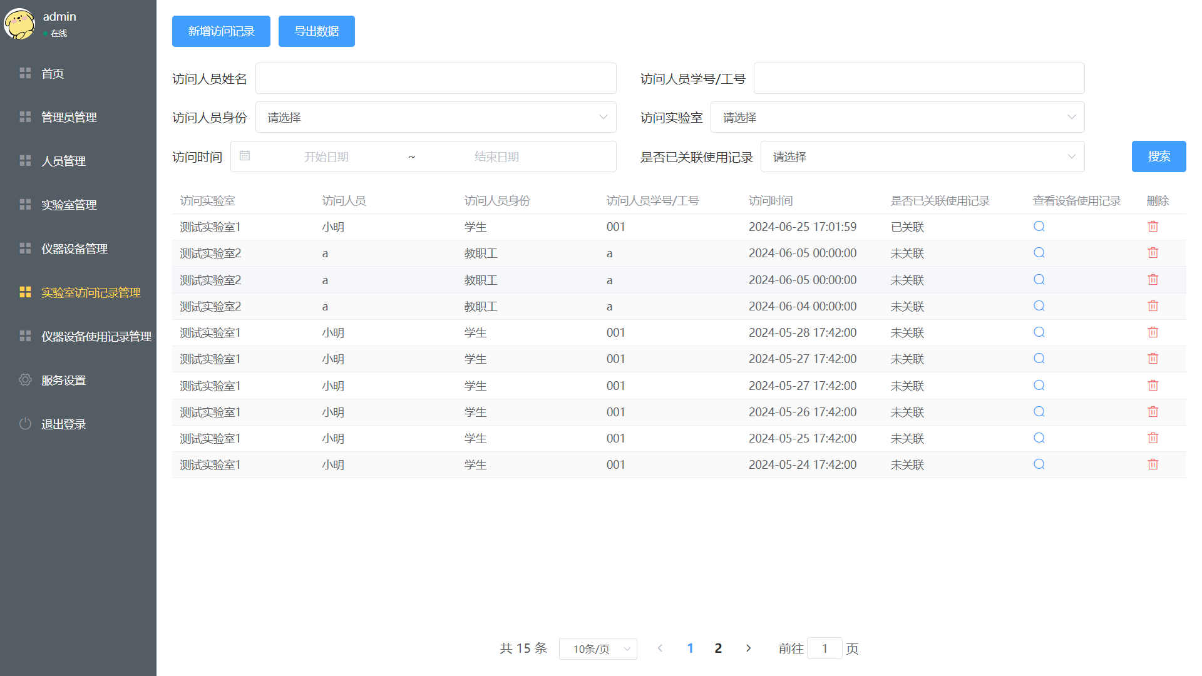1202x676 pixels.
Task: Click the 导出数据 button
Action: click(x=317, y=31)
